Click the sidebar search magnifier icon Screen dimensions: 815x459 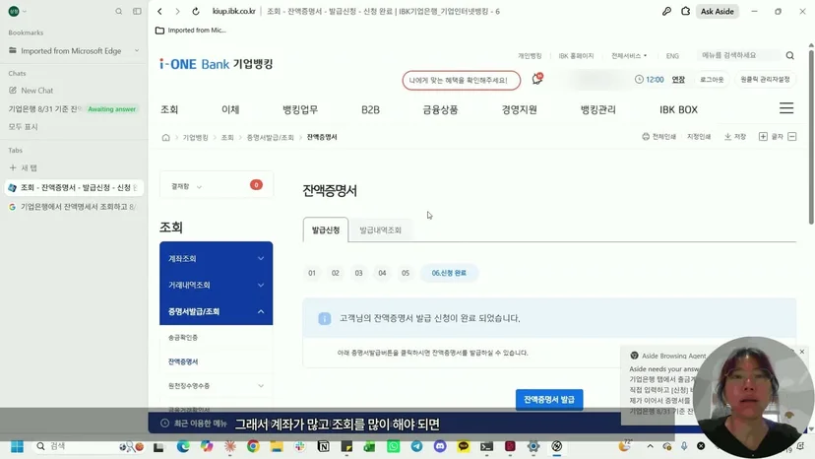tap(119, 11)
